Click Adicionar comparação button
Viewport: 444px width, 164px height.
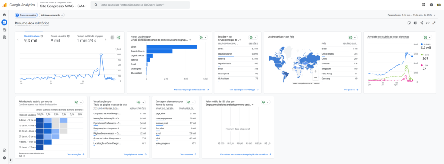[52, 15]
